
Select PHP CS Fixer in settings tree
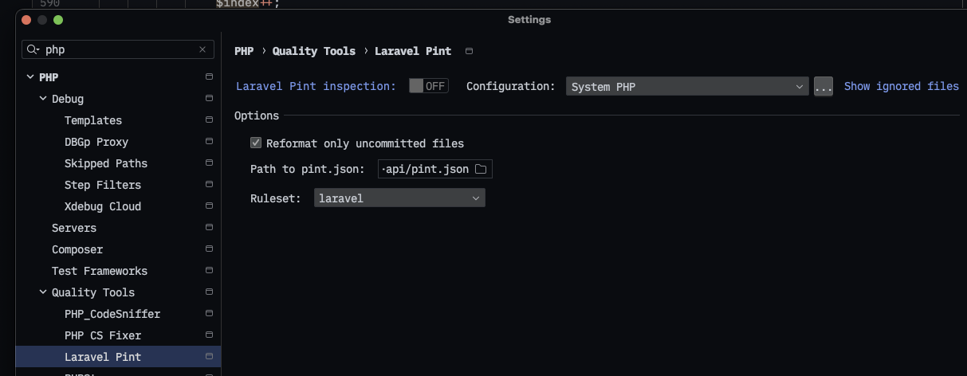click(x=103, y=335)
